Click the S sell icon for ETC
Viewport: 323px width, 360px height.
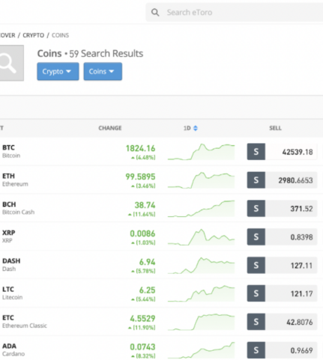(256, 322)
